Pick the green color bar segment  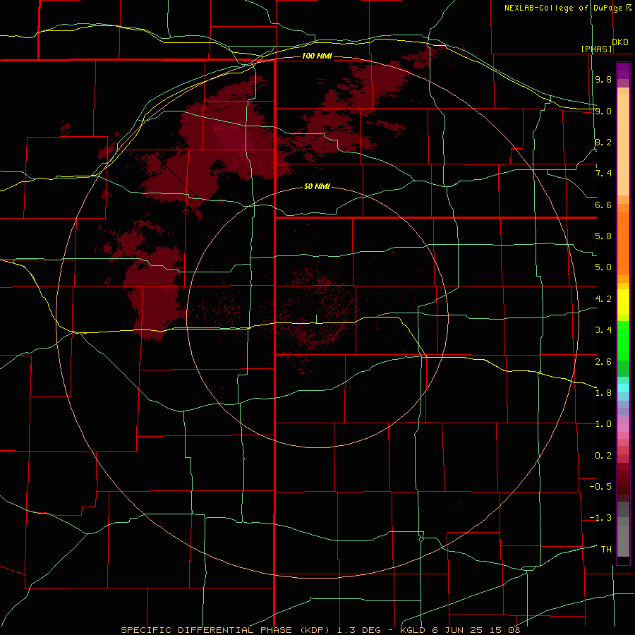[x=623, y=340]
